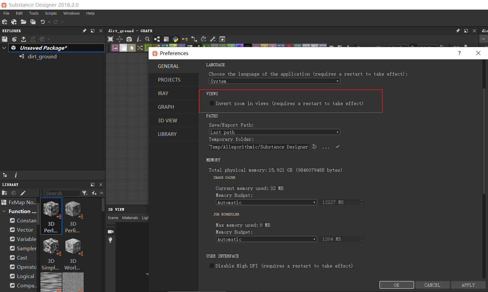This screenshot has width=488, height=292.
Task: Click the Library pencil edit icon
Action: tap(23, 193)
